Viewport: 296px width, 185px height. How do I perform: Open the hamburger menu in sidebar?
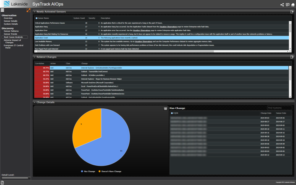[x=2, y=10]
